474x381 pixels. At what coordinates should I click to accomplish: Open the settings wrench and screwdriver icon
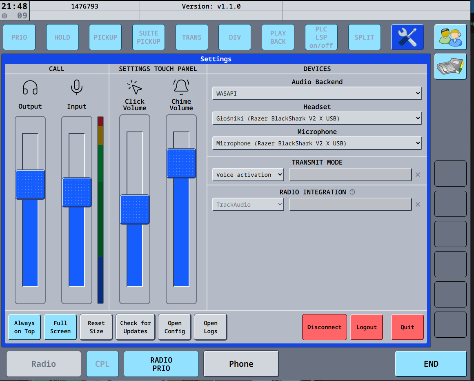tap(407, 37)
